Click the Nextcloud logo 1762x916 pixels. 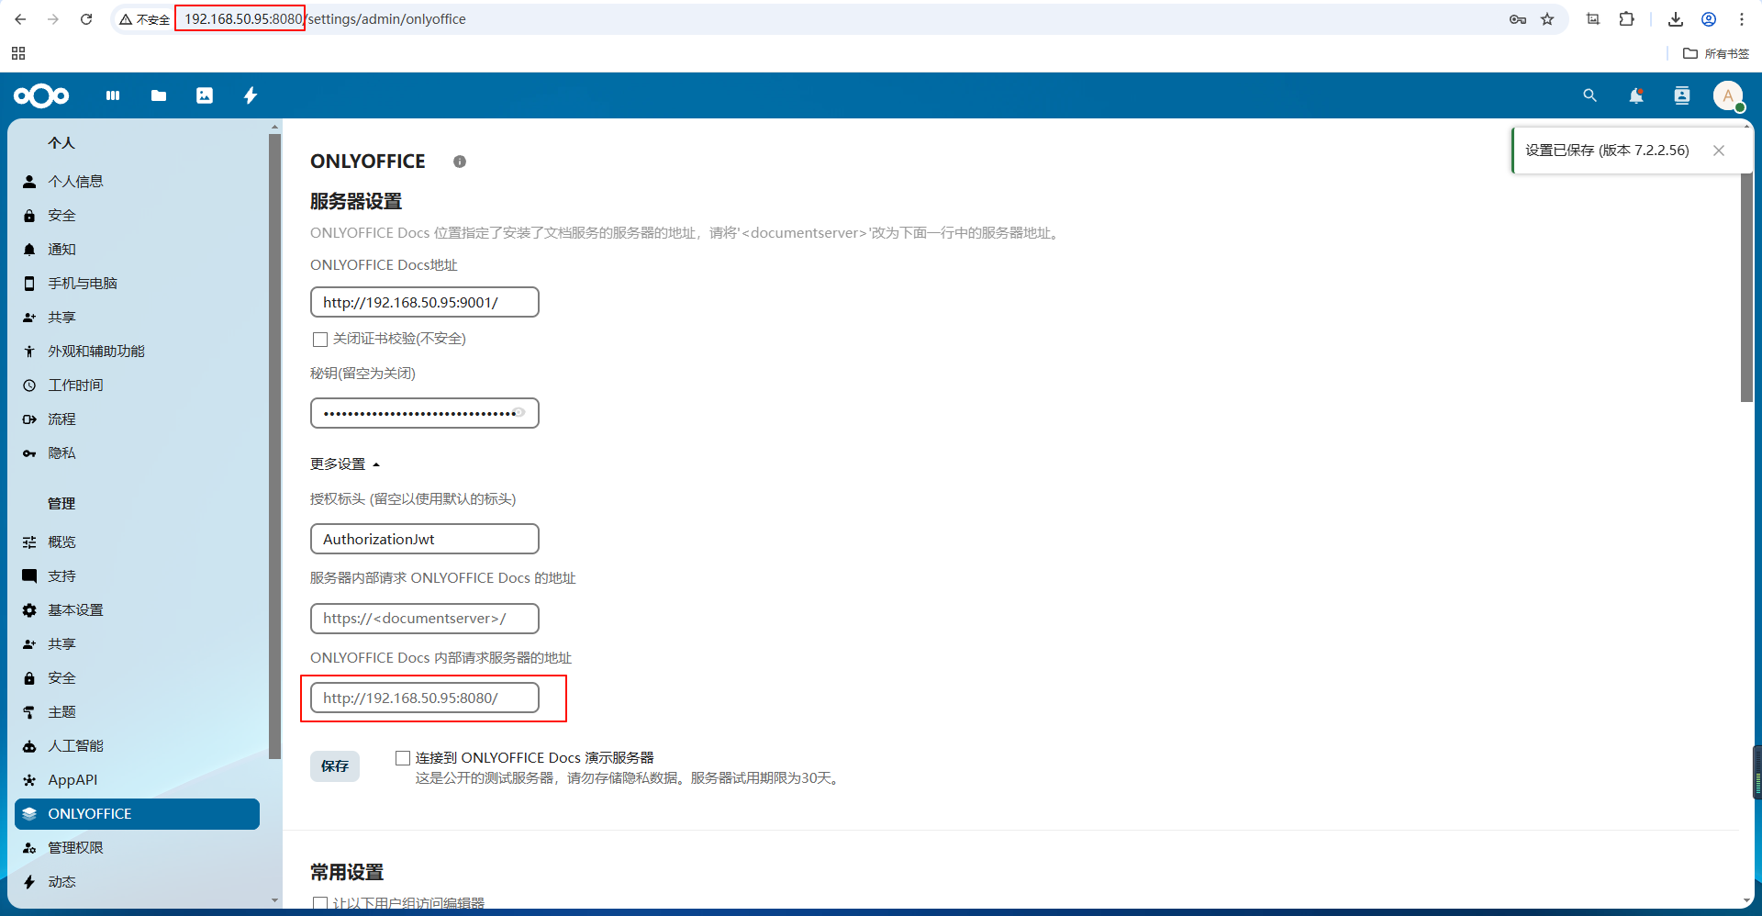tap(41, 95)
